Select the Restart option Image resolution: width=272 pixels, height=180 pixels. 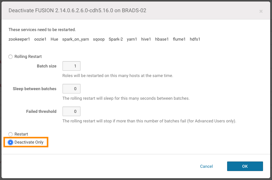10,134
